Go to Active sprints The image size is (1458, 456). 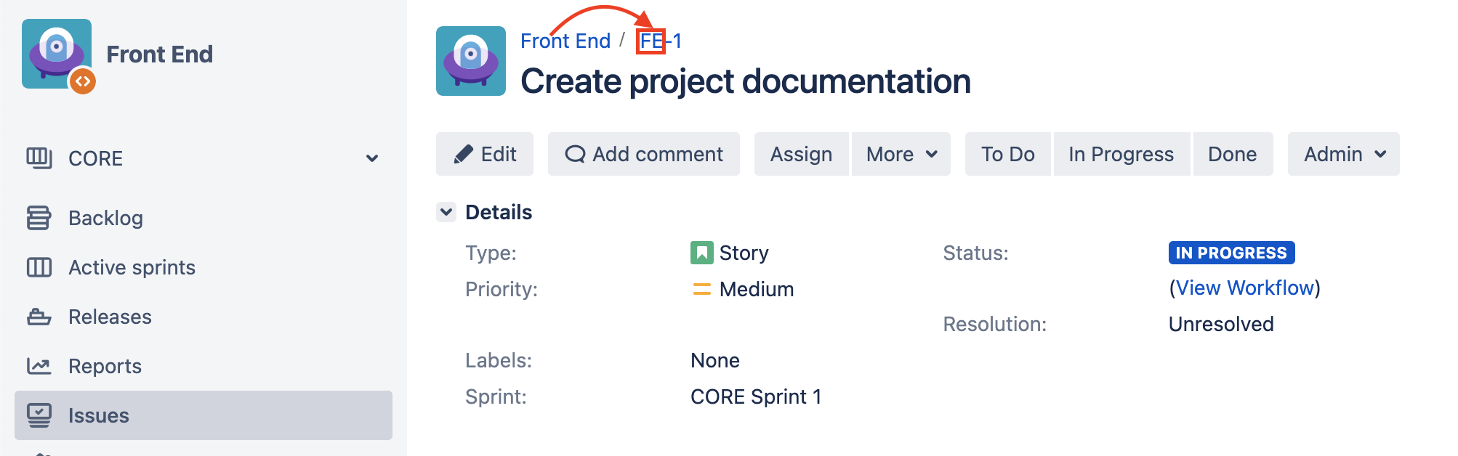pyautogui.click(x=132, y=267)
